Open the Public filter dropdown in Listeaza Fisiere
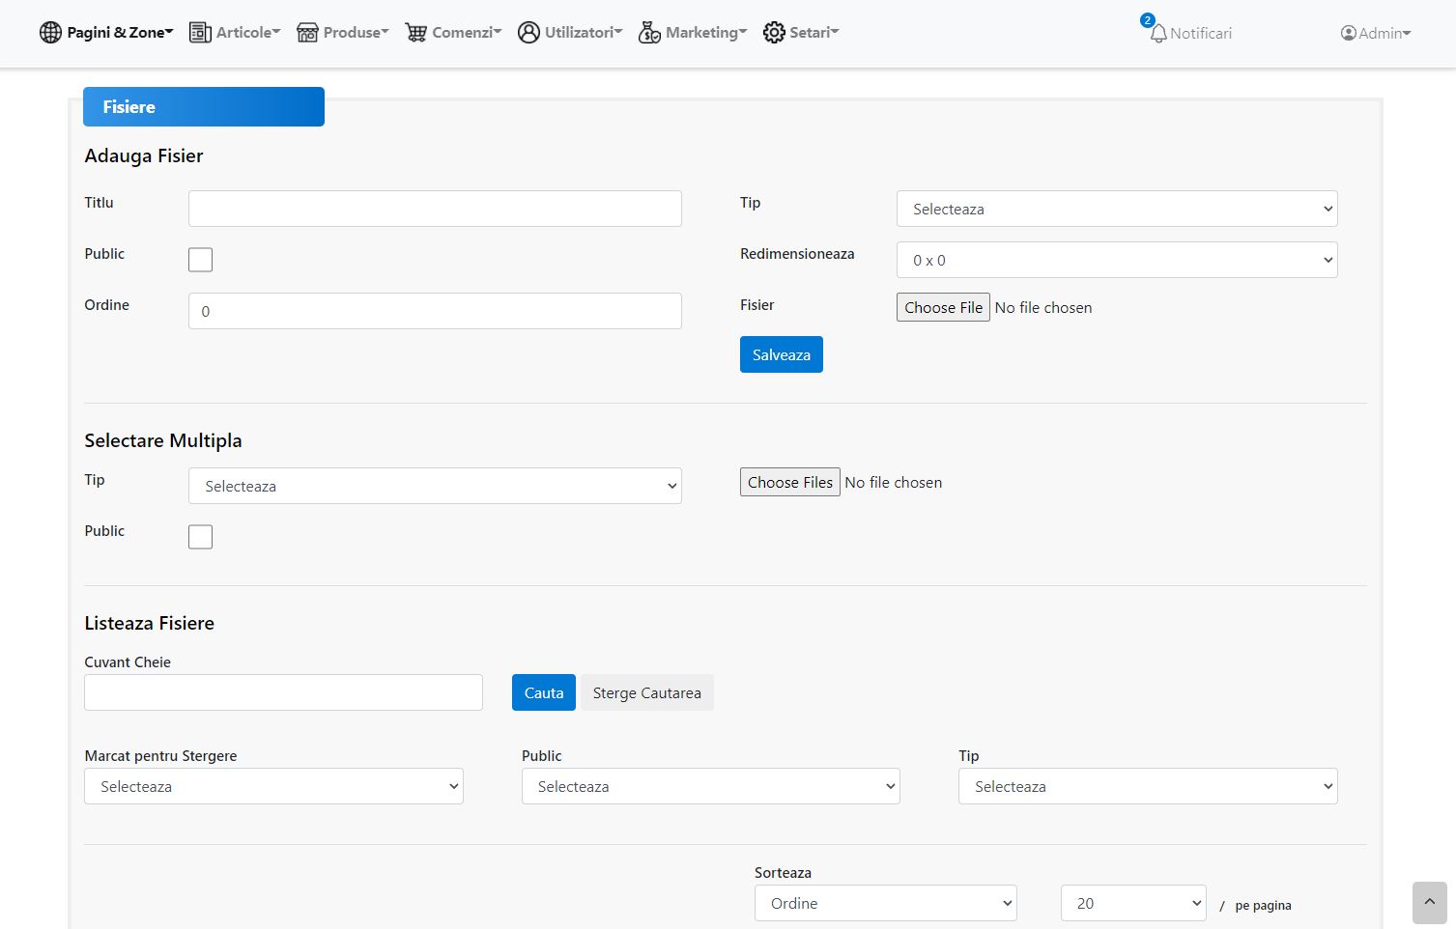Viewport: 1456px width, 929px height. (x=711, y=786)
